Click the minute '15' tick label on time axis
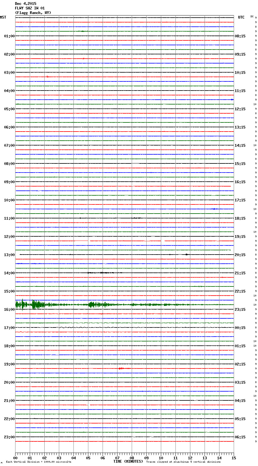 234,458
